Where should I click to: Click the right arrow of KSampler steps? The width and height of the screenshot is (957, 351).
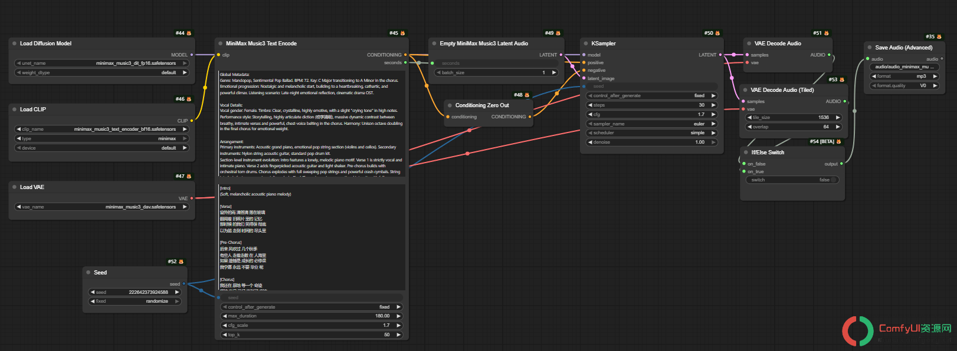click(x=713, y=105)
